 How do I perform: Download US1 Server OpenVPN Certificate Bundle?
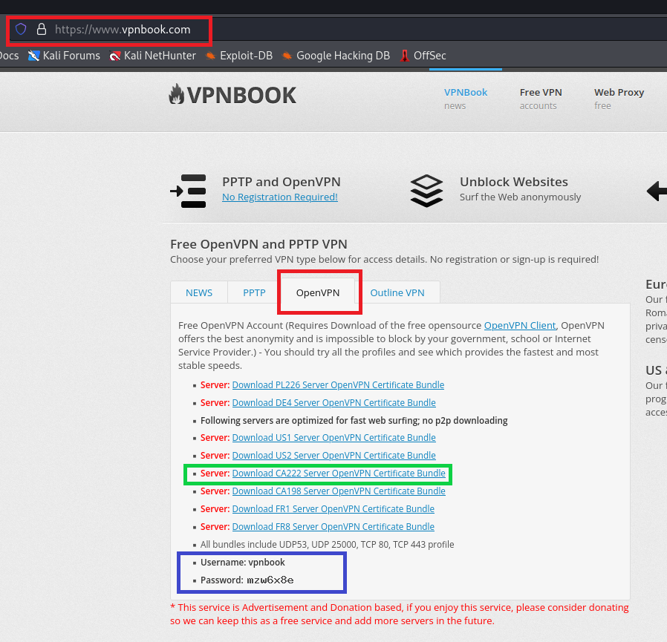coord(333,438)
